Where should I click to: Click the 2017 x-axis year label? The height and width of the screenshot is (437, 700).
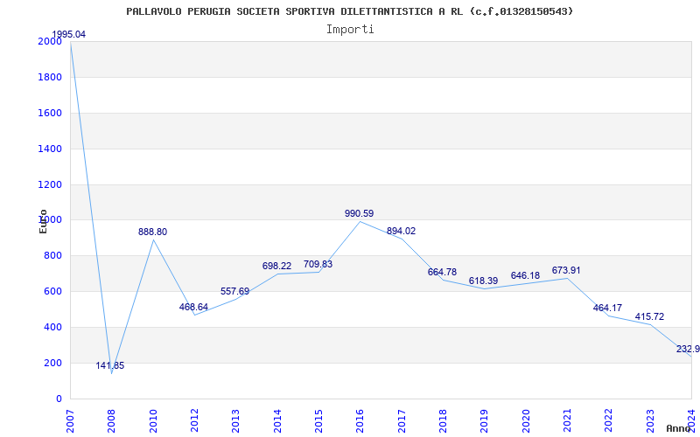coord(402,421)
